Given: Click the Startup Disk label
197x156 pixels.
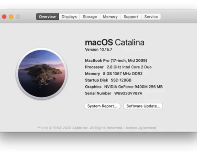Looking at the screenshot, I should tap(97, 80).
